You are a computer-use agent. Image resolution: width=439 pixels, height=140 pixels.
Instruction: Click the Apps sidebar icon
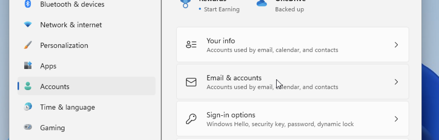point(28,66)
